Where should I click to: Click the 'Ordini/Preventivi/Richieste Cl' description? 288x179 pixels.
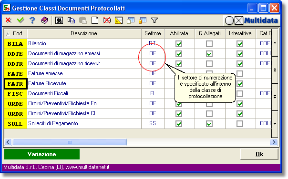pyautogui.click(x=62, y=113)
